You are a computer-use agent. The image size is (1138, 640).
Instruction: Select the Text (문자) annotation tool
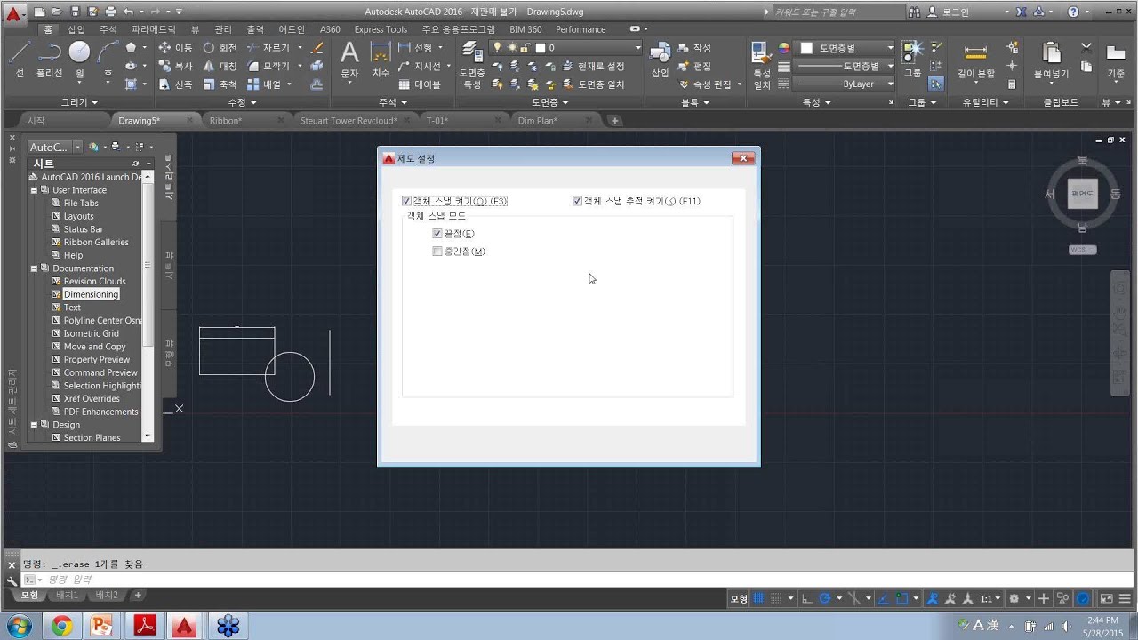349,59
